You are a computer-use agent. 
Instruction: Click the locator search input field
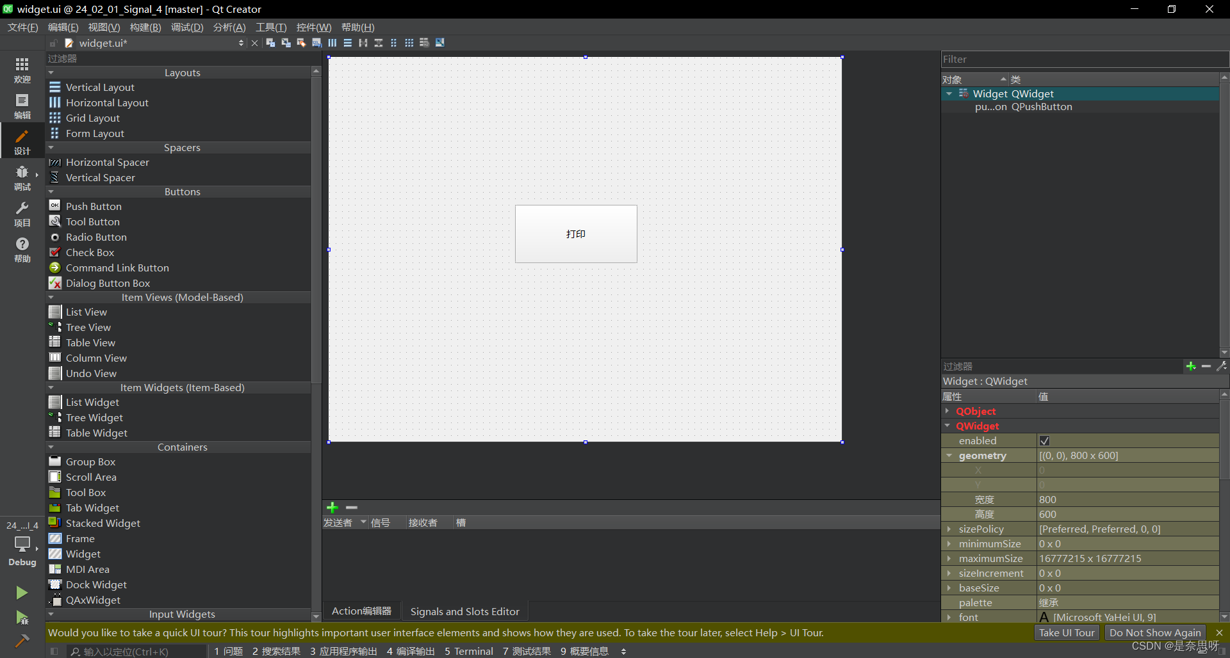tap(136, 652)
